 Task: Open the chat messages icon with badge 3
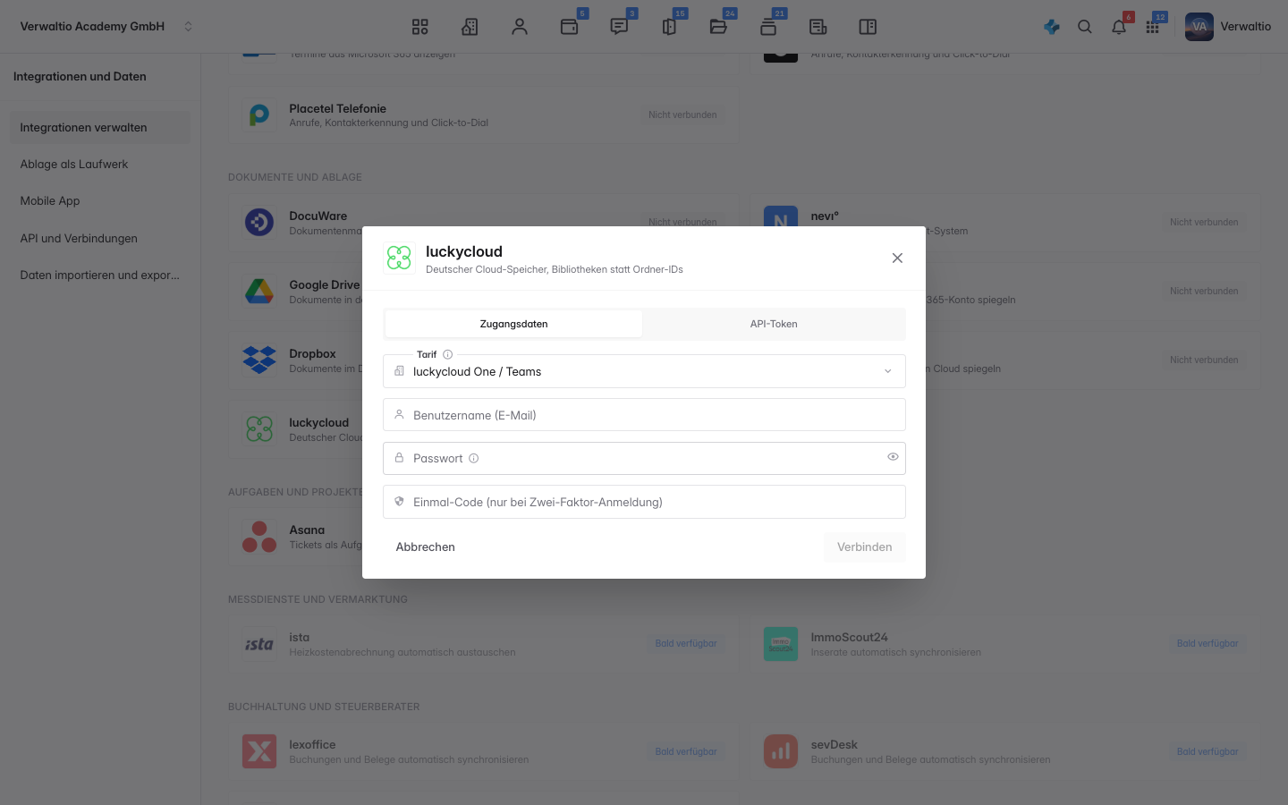(x=619, y=27)
